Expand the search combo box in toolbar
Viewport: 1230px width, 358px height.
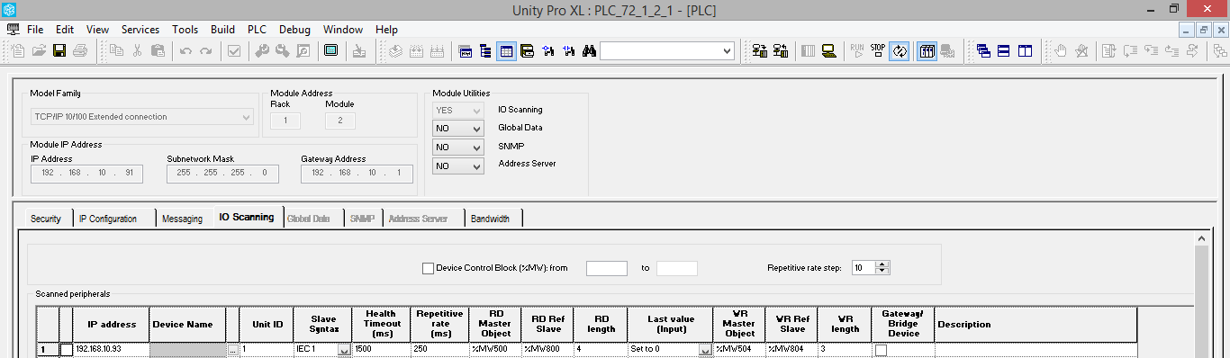click(x=727, y=51)
